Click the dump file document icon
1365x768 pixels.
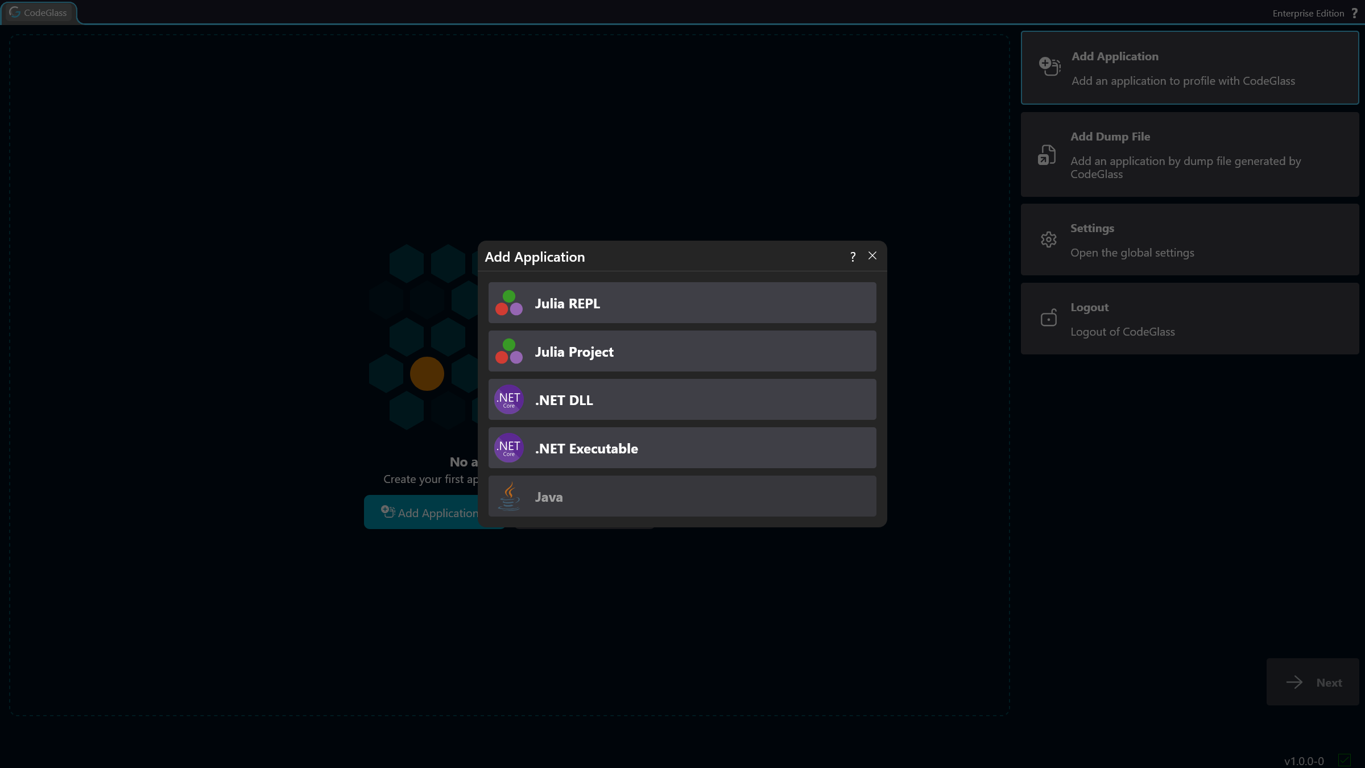click(x=1047, y=155)
